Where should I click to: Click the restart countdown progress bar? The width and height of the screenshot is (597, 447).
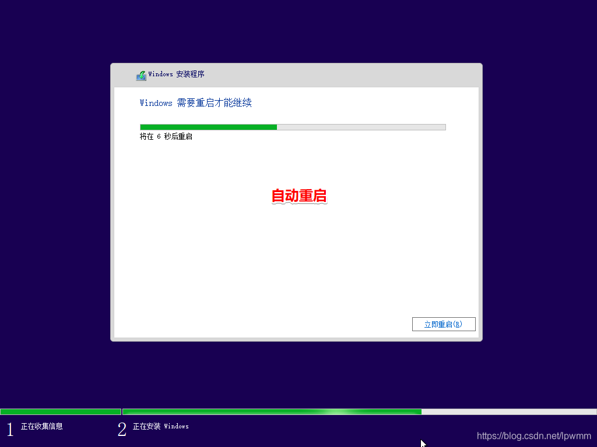293,127
